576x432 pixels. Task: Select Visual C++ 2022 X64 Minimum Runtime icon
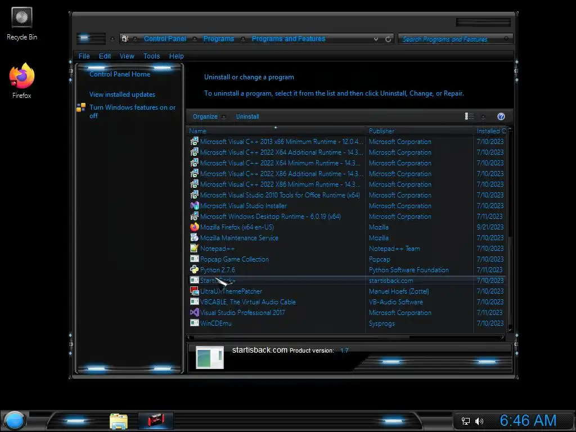(194, 163)
